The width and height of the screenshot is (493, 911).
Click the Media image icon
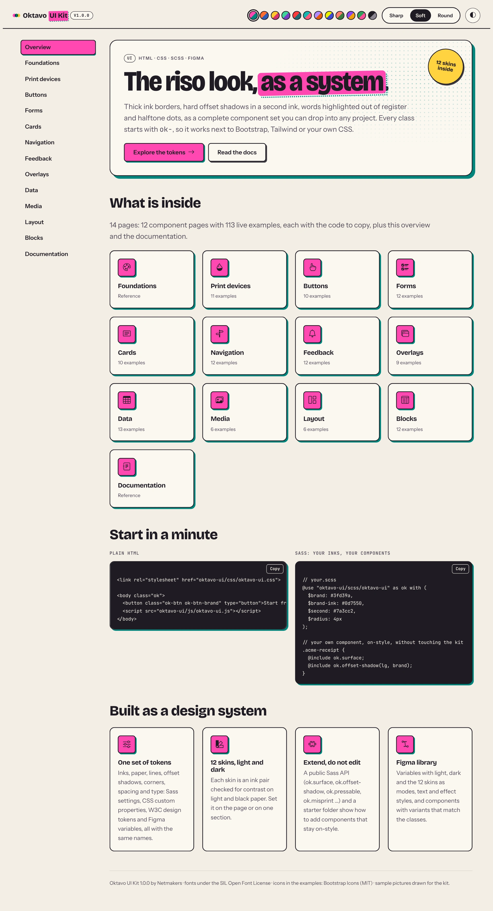pyautogui.click(x=220, y=400)
